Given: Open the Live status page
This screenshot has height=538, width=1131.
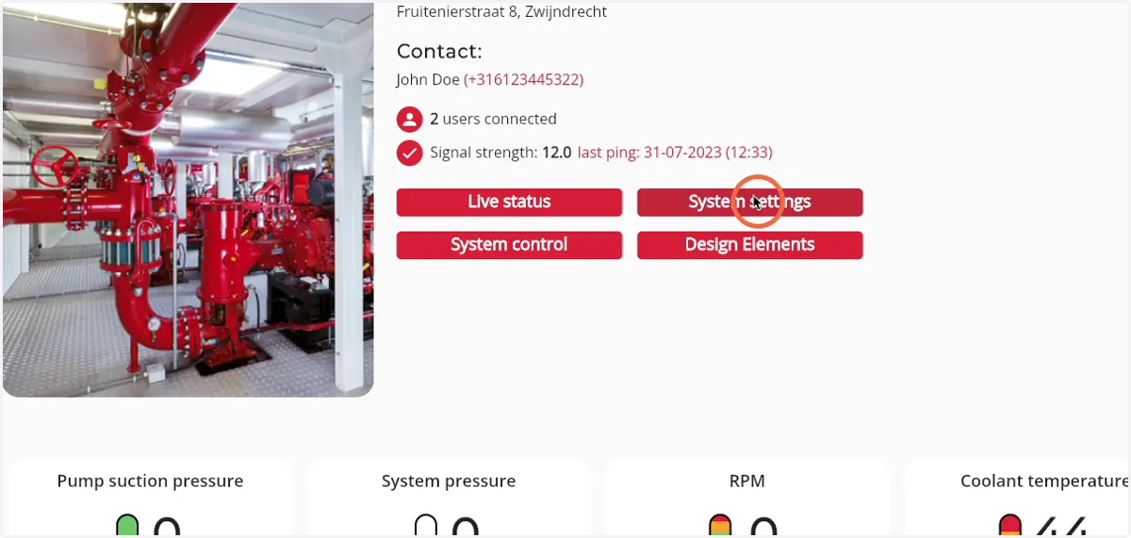Looking at the screenshot, I should tap(509, 202).
